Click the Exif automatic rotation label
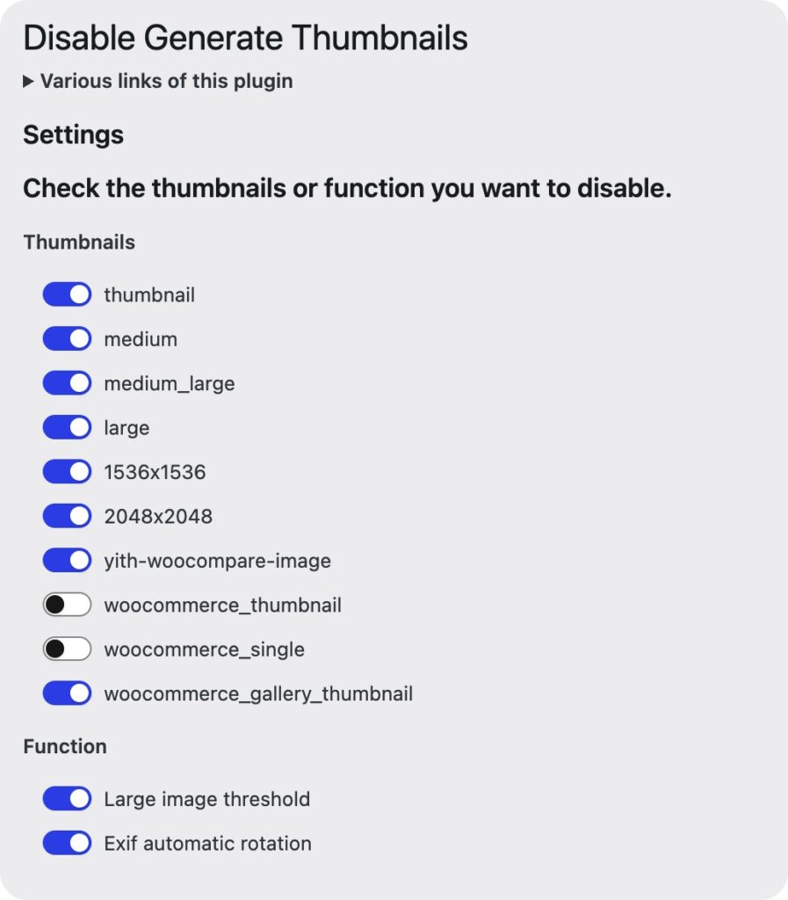The width and height of the screenshot is (788, 900). tap(207, 844)
